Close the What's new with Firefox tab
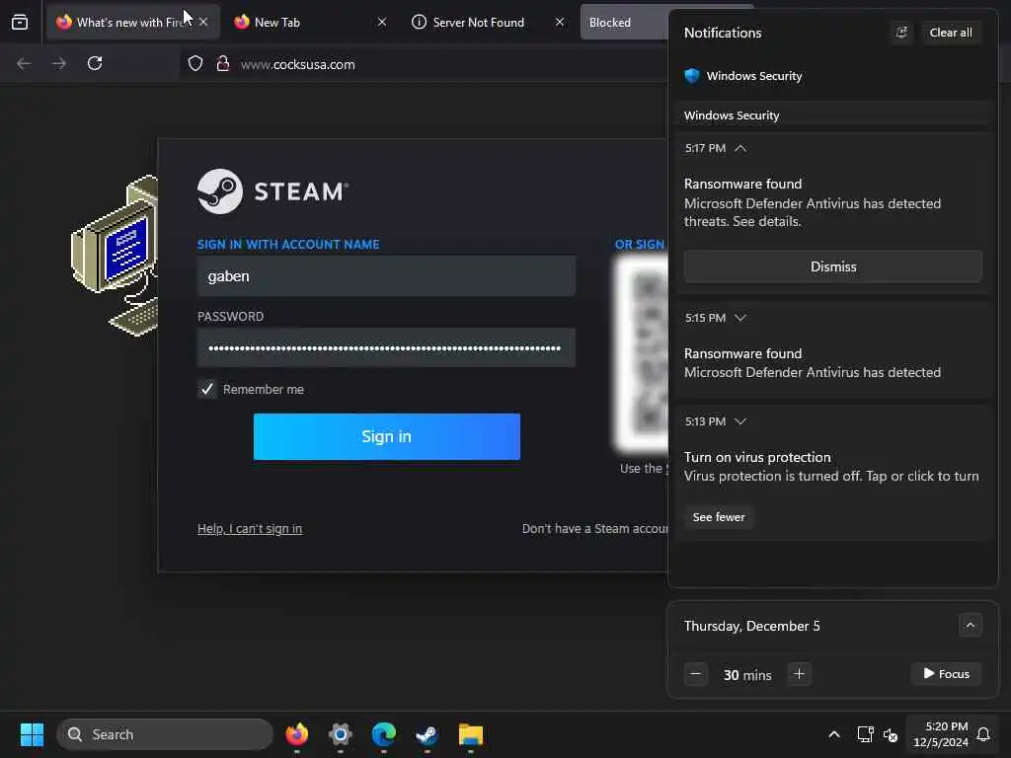This screenshot has width=1011, height=758. 203,22
